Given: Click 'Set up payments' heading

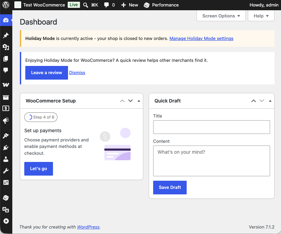Looking at the screenshot, I should click(x=43, y=130).
